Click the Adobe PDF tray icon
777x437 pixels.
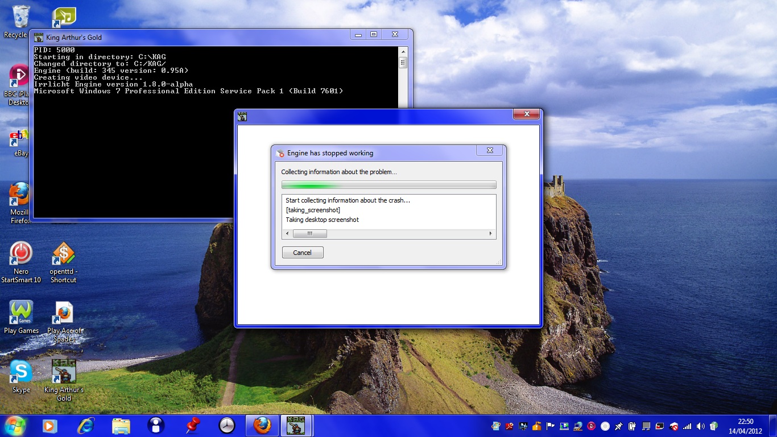click(510, 426)
